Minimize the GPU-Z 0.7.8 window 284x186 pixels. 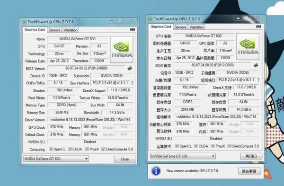pyautogui.click(x=111, y=21)
